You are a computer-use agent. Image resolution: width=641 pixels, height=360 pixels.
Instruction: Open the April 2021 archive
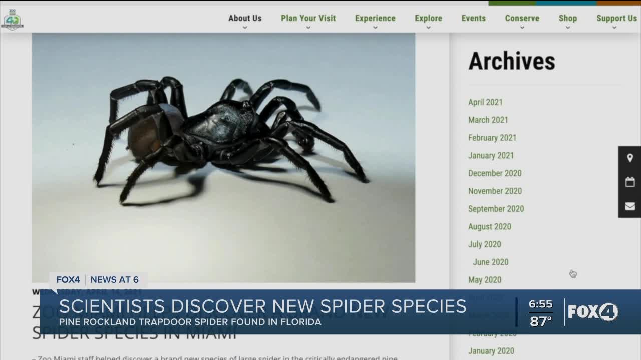pyautogui.click(x=485, y=102)
